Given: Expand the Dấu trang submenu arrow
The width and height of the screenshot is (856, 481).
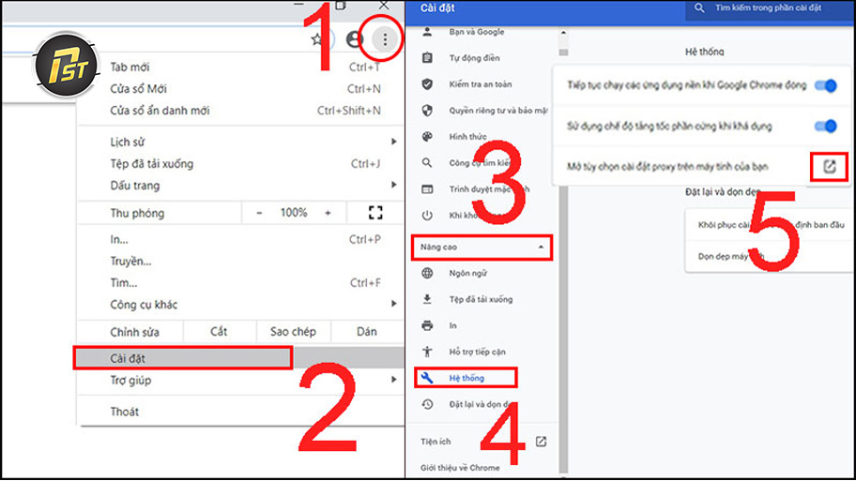Looking at the screenshot, I should tap(393, 185).
